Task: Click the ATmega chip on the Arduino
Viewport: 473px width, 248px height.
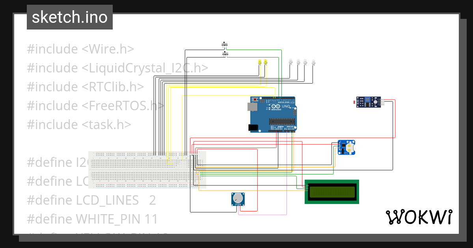Action: (282, 121)
